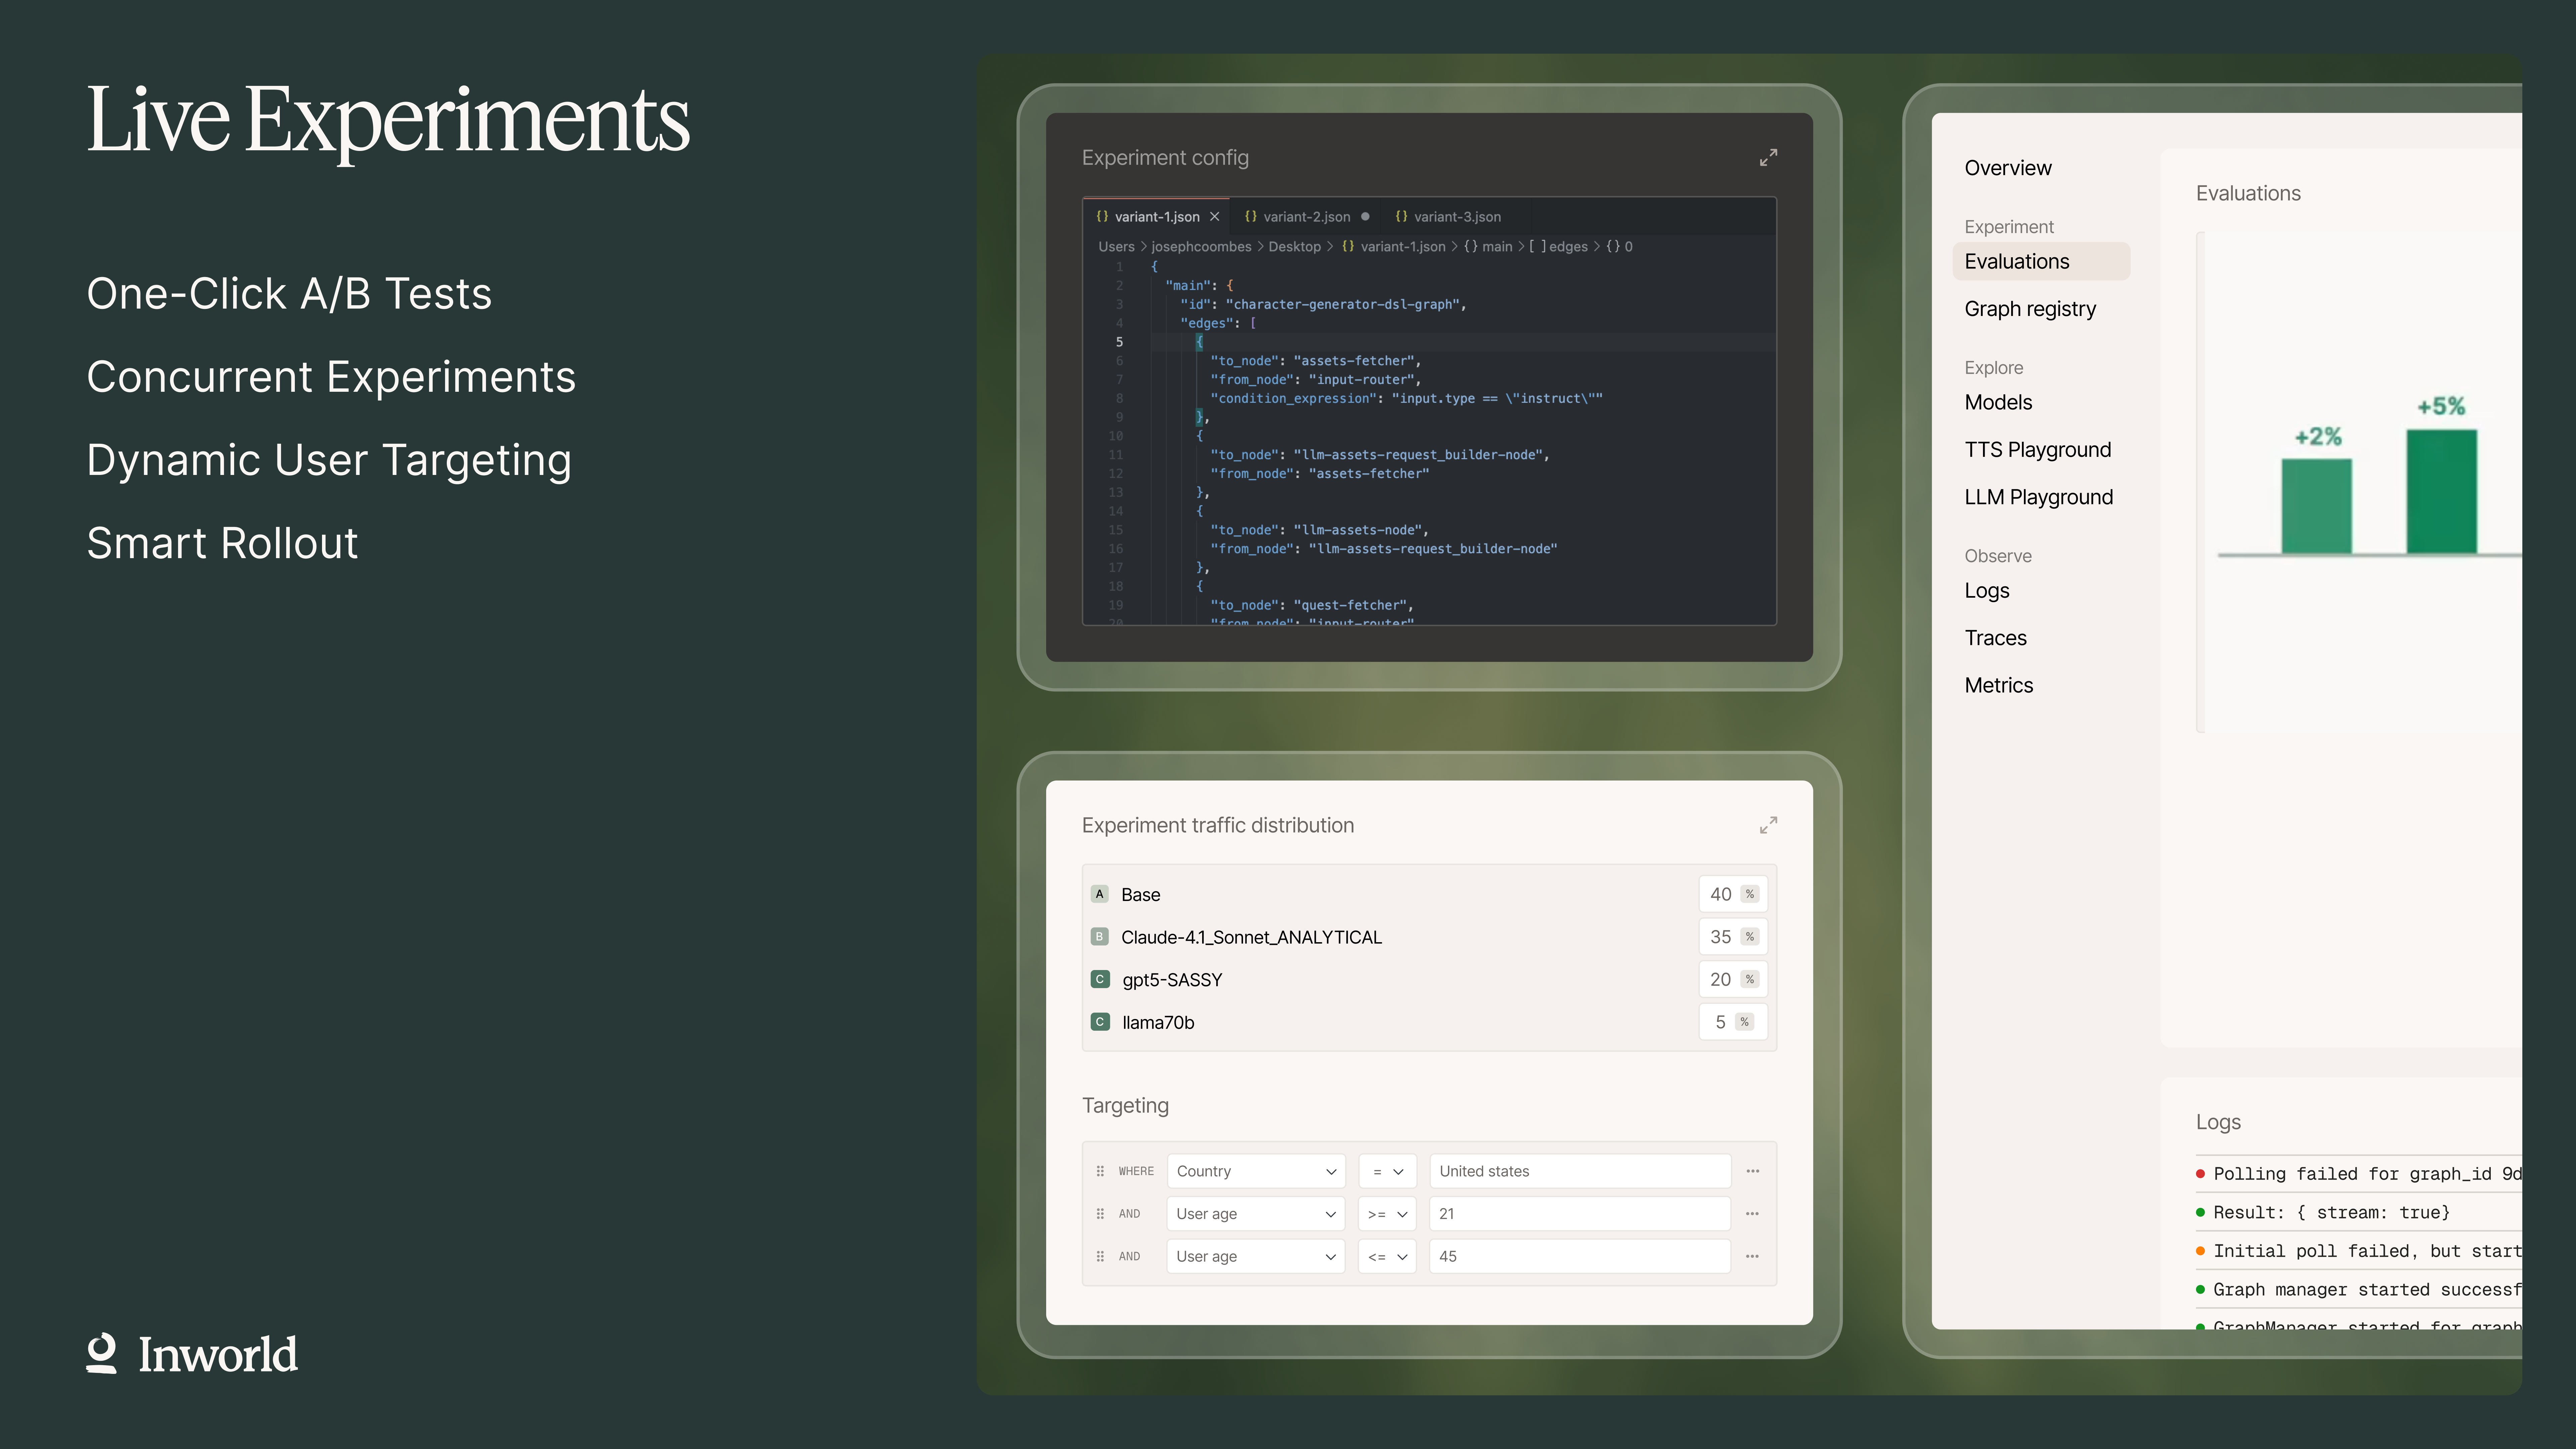Edit the llama70b percentage field
The image size is (2576, 1449).
[x=1733, y=1022]
